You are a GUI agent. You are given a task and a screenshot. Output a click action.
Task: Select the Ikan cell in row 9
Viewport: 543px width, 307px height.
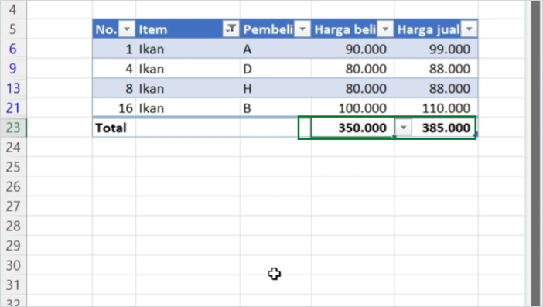[x=188, y=69]
